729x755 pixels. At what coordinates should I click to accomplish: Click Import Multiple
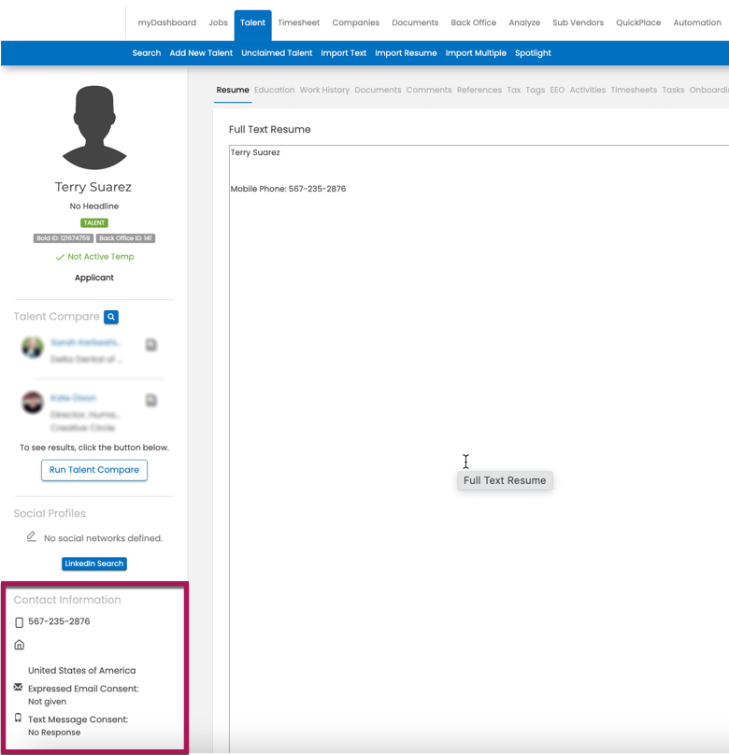pyautogui.click(x=476, y=53)
